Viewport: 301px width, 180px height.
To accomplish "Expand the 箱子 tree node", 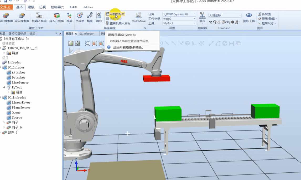I will tap(4, 122).
